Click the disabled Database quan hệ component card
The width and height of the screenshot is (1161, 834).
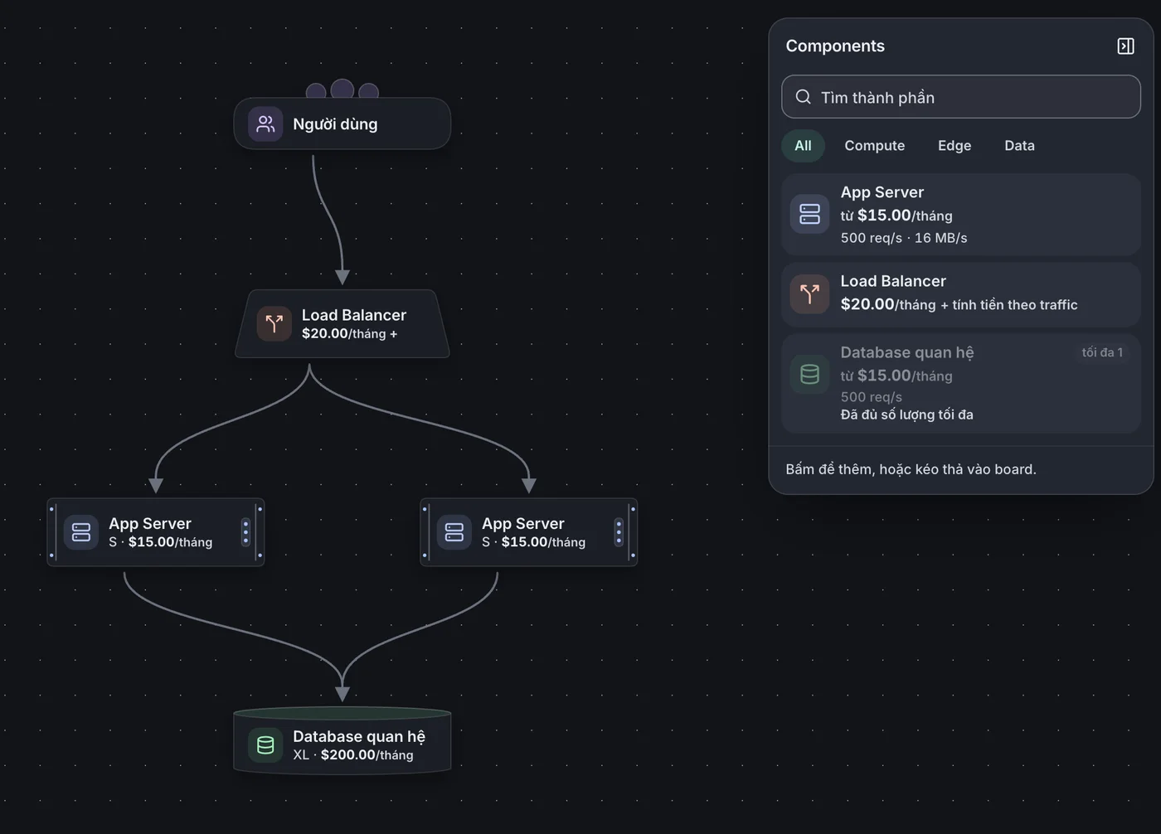tap(961, 384)
